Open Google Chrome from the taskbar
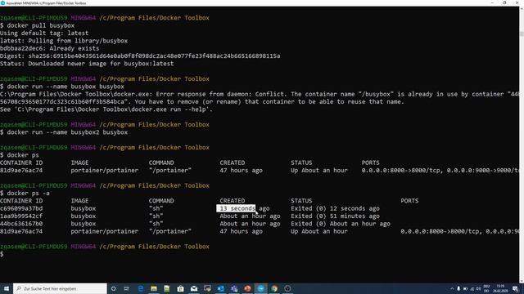 274,288
